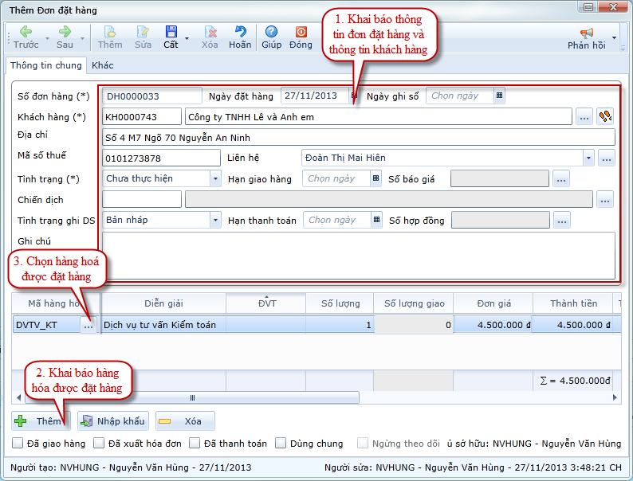Viewport: 633px width, 481px height.
Task: Click the Đóng close toolbar icon
Action: tap(301, 32)
